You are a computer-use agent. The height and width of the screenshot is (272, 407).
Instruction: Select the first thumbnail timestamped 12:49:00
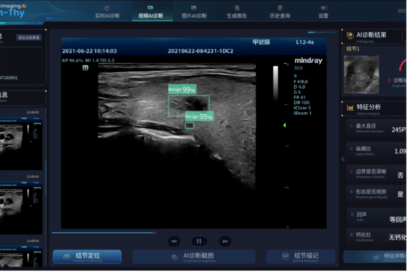[x=21, y=144]
